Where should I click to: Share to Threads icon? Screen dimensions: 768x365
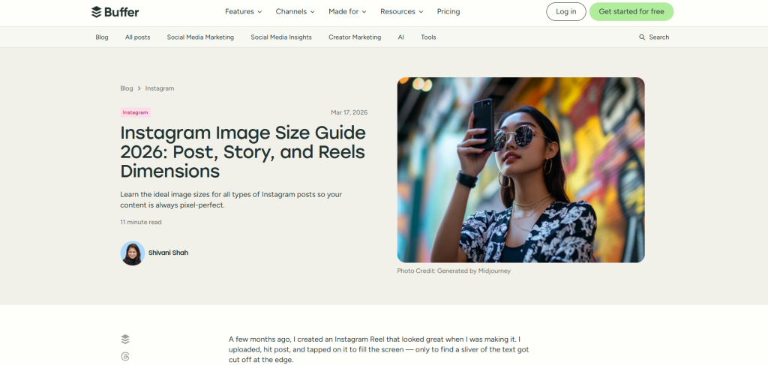pyautogui.click(x=125, y=357)
